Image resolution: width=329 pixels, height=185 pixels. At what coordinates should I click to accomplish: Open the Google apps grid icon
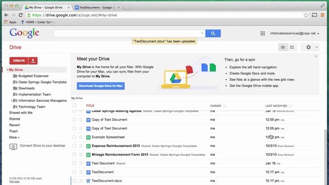[x=263, y=33]
